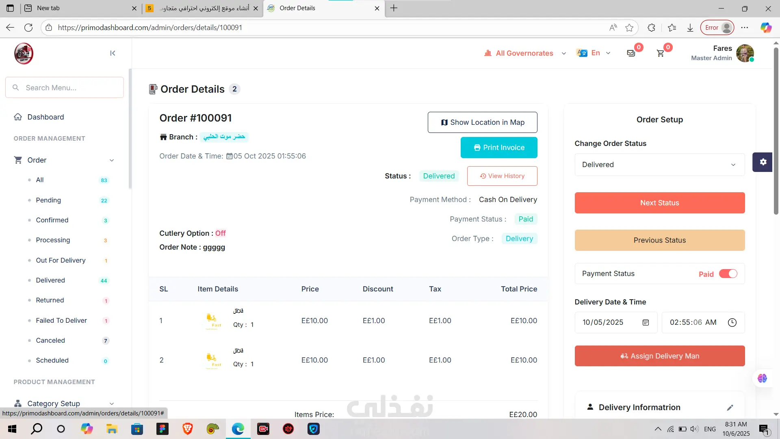Open the shopping cart notifications icon

tap(661, 53)
